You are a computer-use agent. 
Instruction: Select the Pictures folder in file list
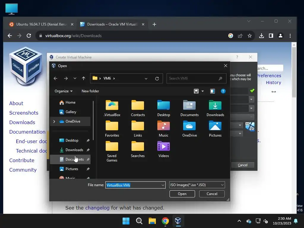215,129
